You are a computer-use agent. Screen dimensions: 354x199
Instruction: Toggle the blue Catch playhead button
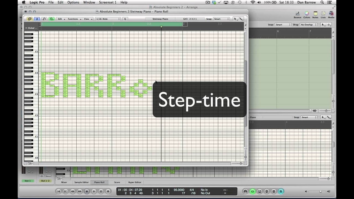coord(37,19)
